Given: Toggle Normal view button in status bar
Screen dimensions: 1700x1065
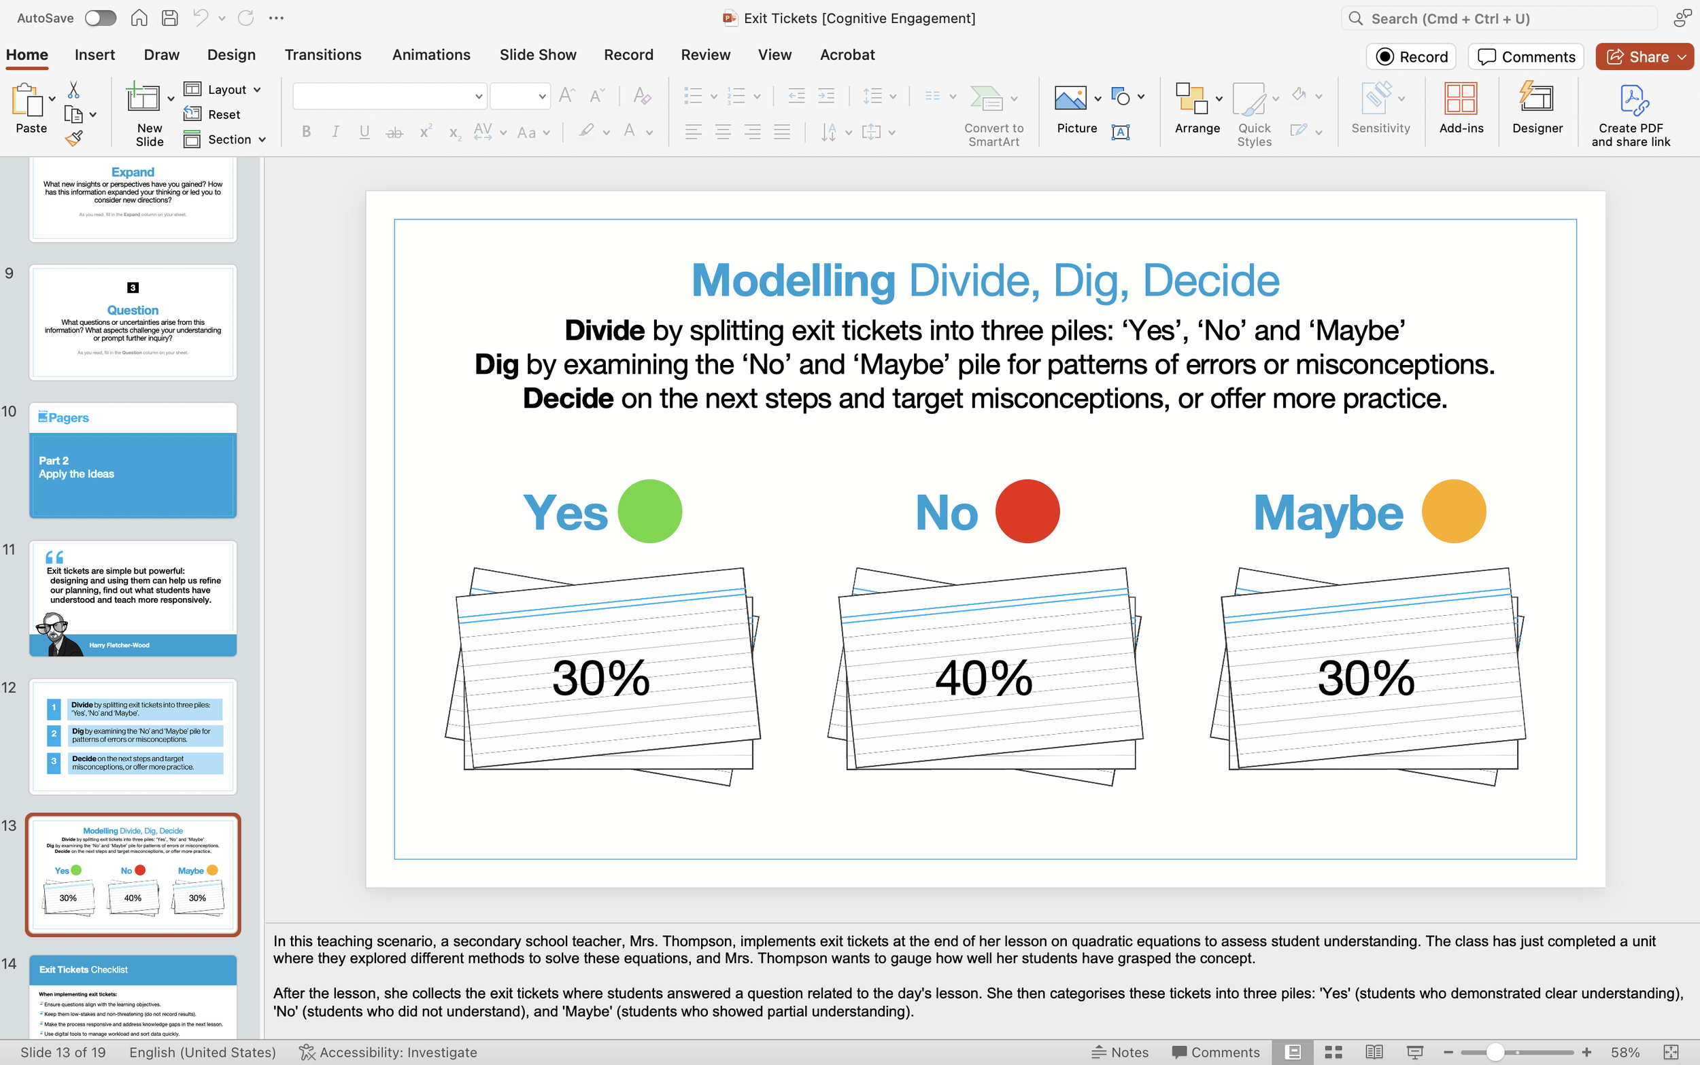Looking at the screenshot, I should click(1293, 1051).
